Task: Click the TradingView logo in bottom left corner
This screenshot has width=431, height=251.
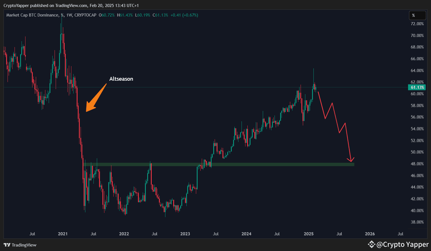Action: (x=20, y=245)
